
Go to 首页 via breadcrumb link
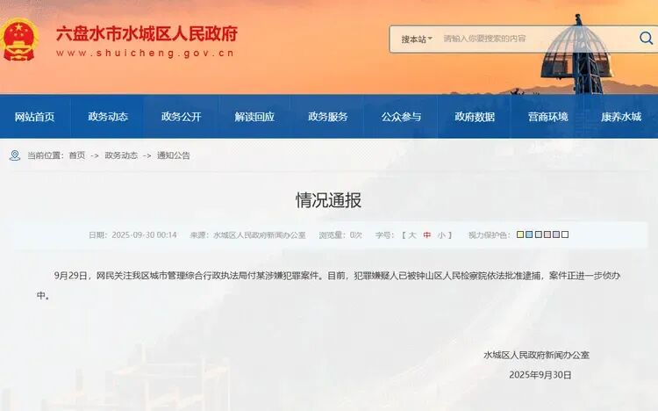tap(77, 155)
